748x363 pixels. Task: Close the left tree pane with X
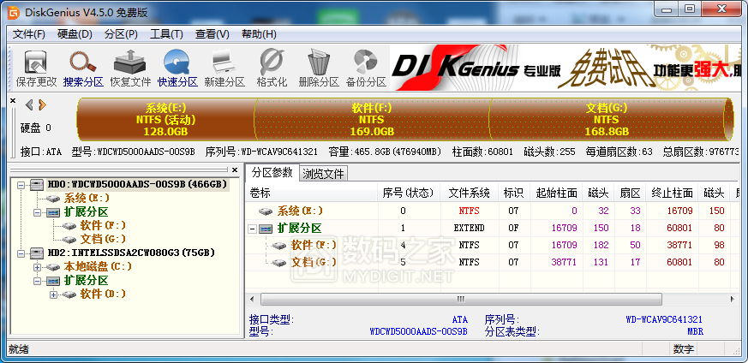click(x=234, y=170)
